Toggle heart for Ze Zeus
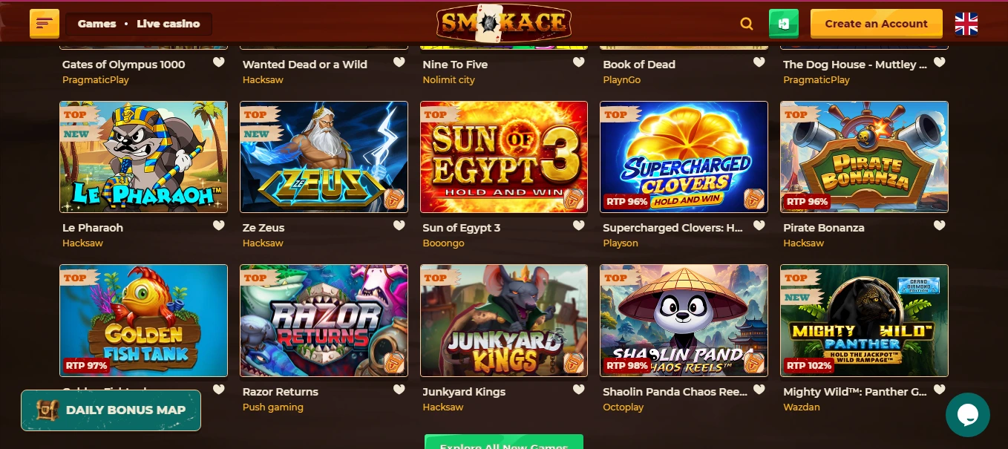The image size is (1008, 449). [x=399, y=226]
